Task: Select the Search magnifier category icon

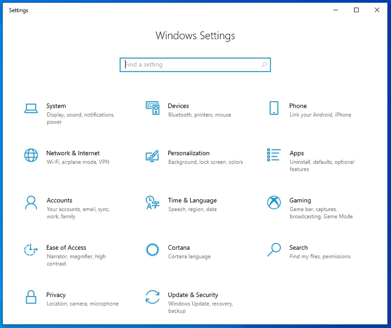Action: point(274,250)
